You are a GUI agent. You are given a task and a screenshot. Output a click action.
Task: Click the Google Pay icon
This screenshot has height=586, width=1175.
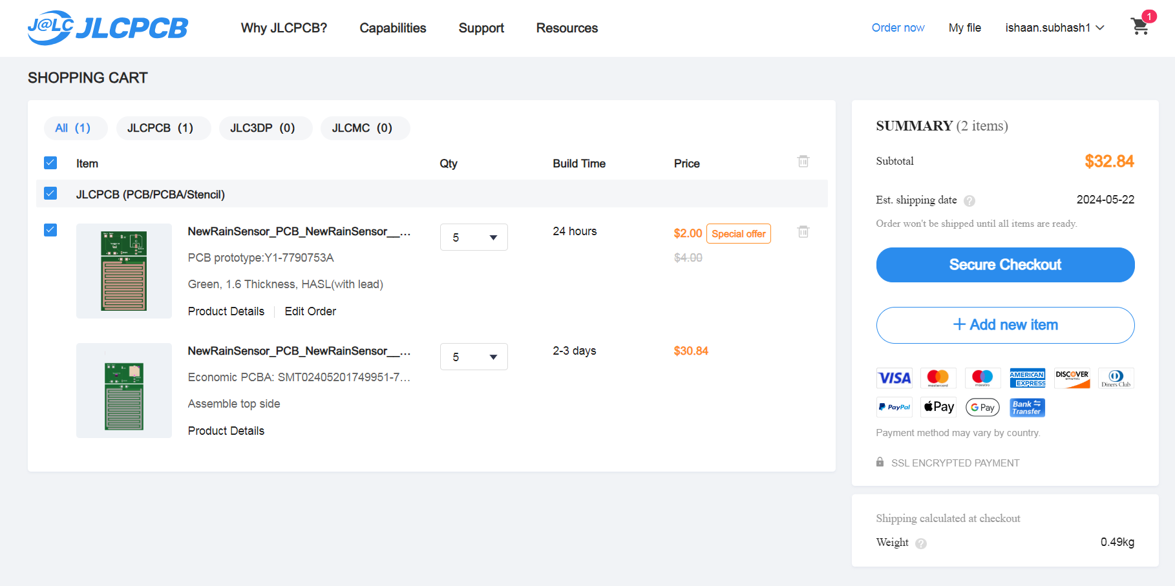(982, 407)
